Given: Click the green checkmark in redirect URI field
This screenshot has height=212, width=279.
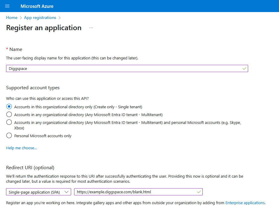Looking at the screenshot, I should (x=199, y=192).
